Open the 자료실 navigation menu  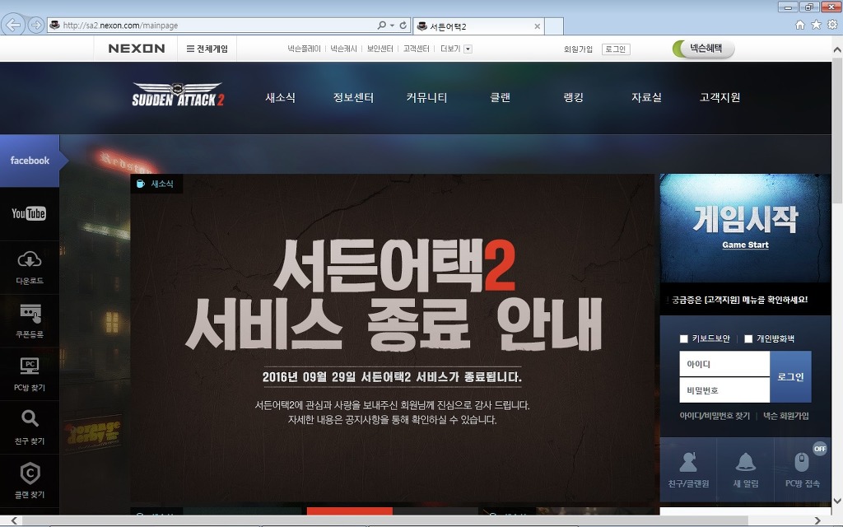(x=646, y=97)
